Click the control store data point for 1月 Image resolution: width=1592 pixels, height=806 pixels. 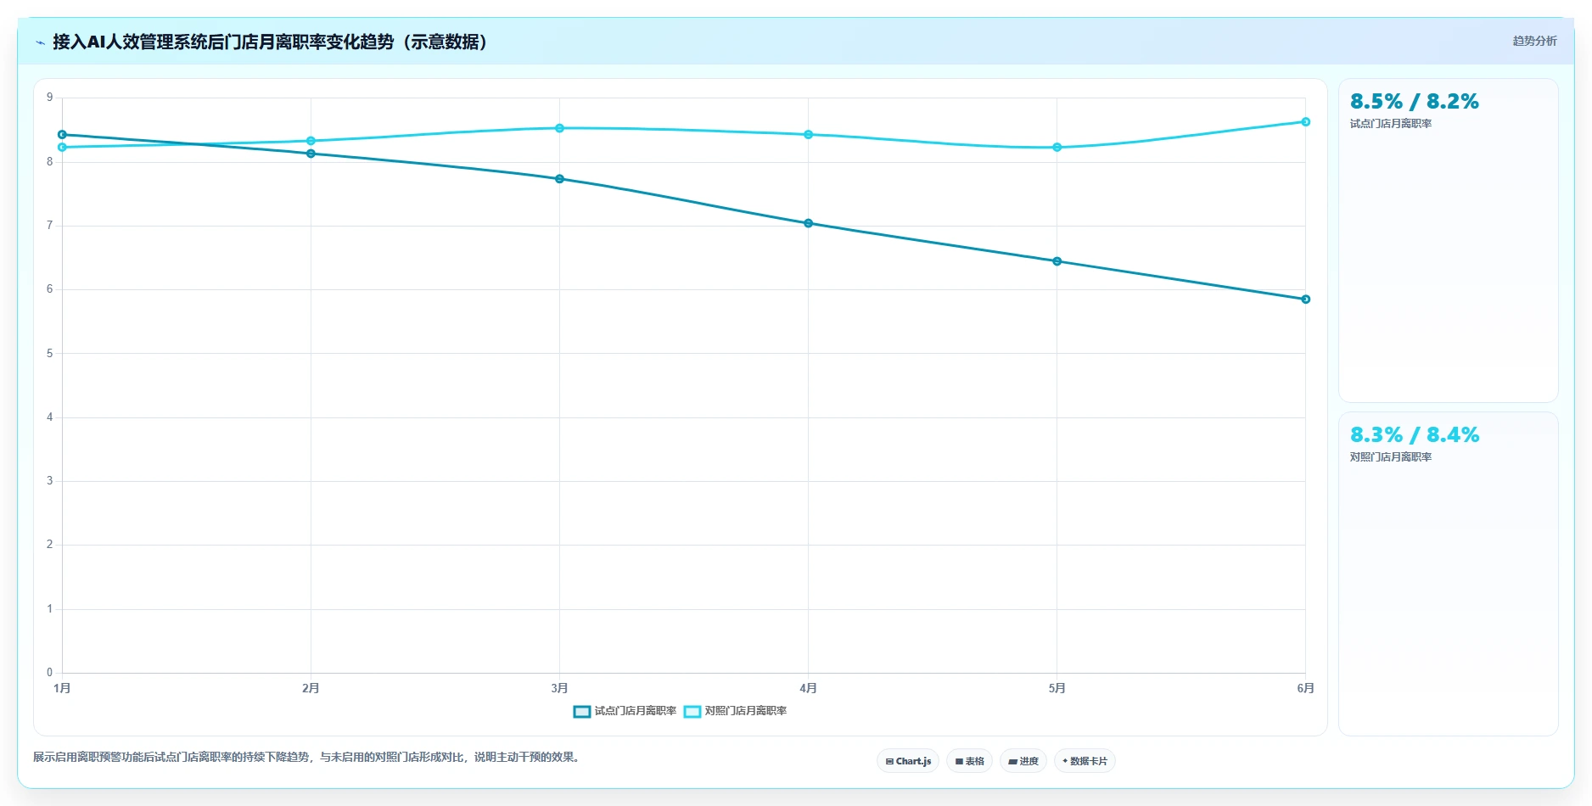62,147
